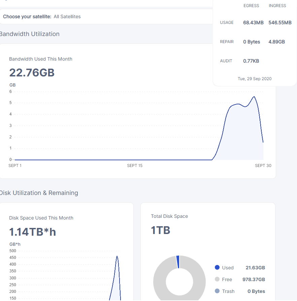The width and height of the screenshot is (297, 301).
Task: Click the Disk Utilization & Remaining heading
Action: point(39,193)
